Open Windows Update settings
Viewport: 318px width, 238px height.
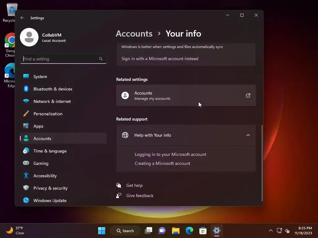[63, 201]
